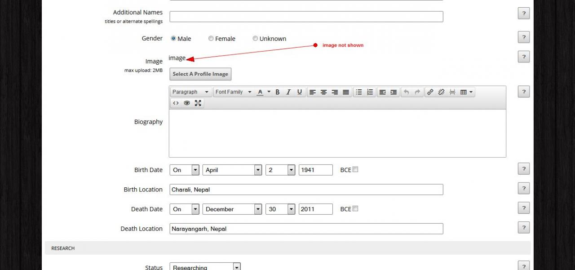575x270 pixels.
Task: Click the help button beside Gender
Action: click(x=523, y=37)
